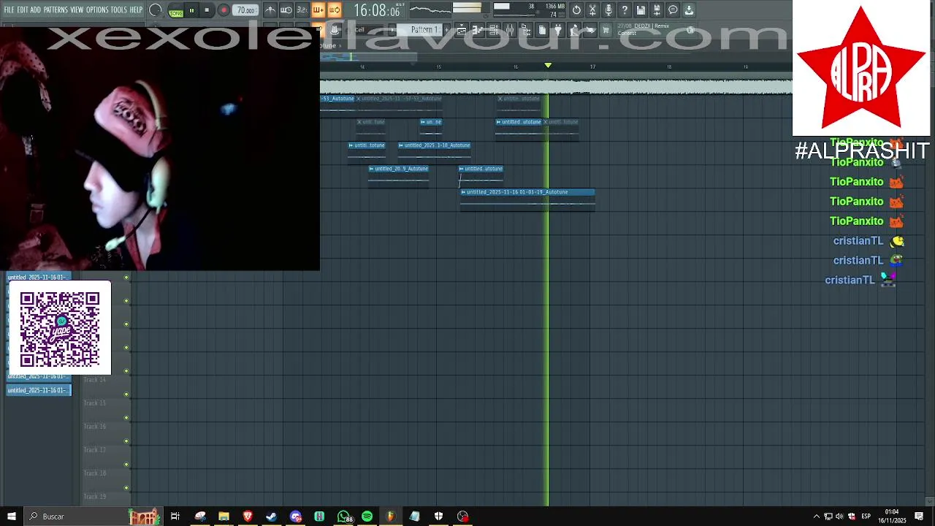Open the FILE menu
Viewport: 935px width, 526px height.
coord(9,10)
